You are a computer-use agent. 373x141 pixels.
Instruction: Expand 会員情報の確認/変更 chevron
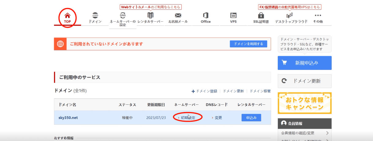coord(327,133)
